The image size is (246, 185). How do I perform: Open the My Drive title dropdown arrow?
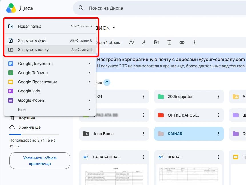click(114, 28)
